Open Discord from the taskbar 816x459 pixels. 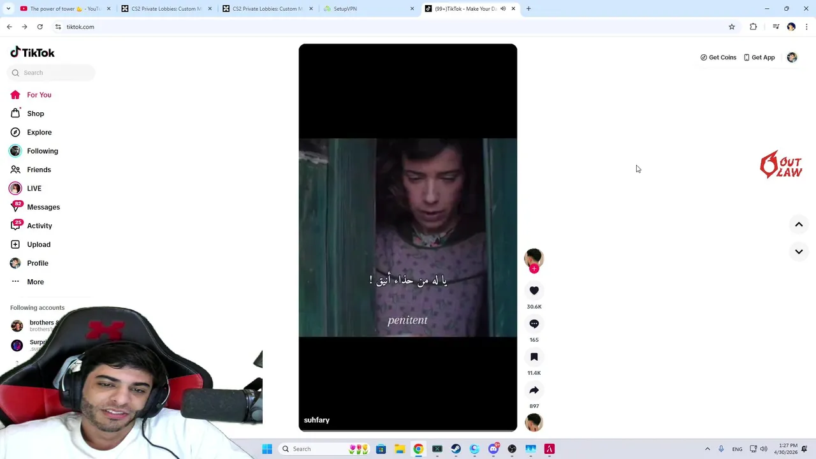pos(493,449)
